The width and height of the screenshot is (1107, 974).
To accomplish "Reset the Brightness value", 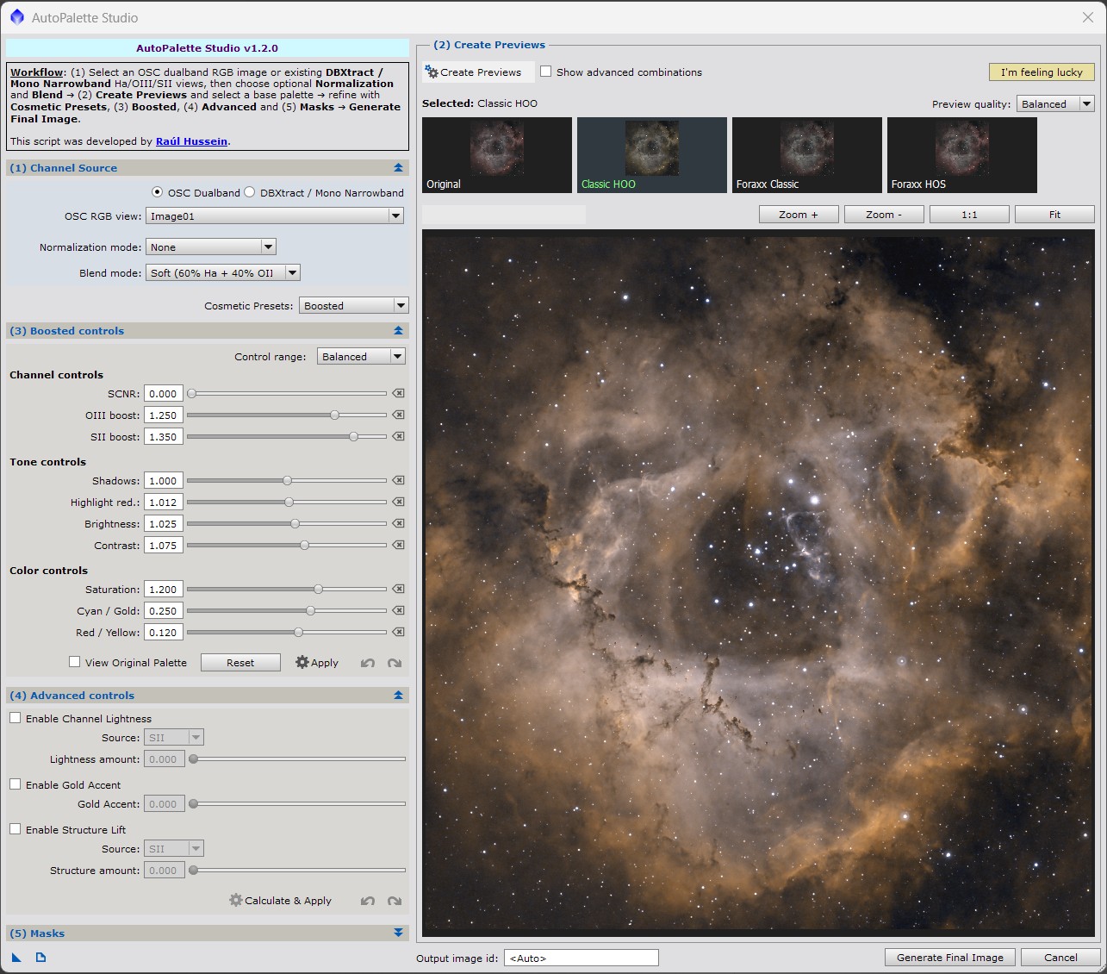I will (398, 523).
